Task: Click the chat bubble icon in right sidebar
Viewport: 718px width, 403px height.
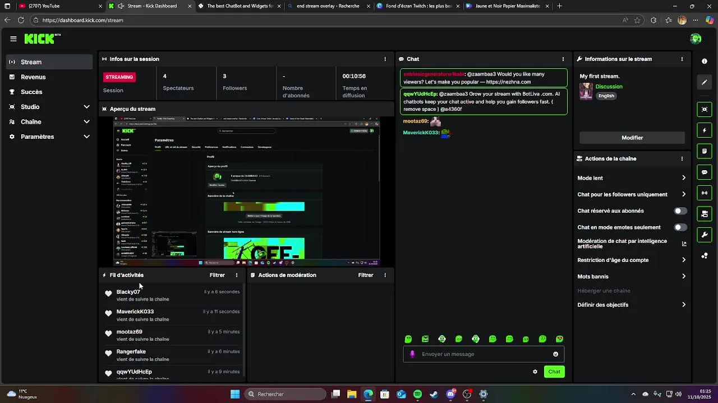Action: click(705, 172)
